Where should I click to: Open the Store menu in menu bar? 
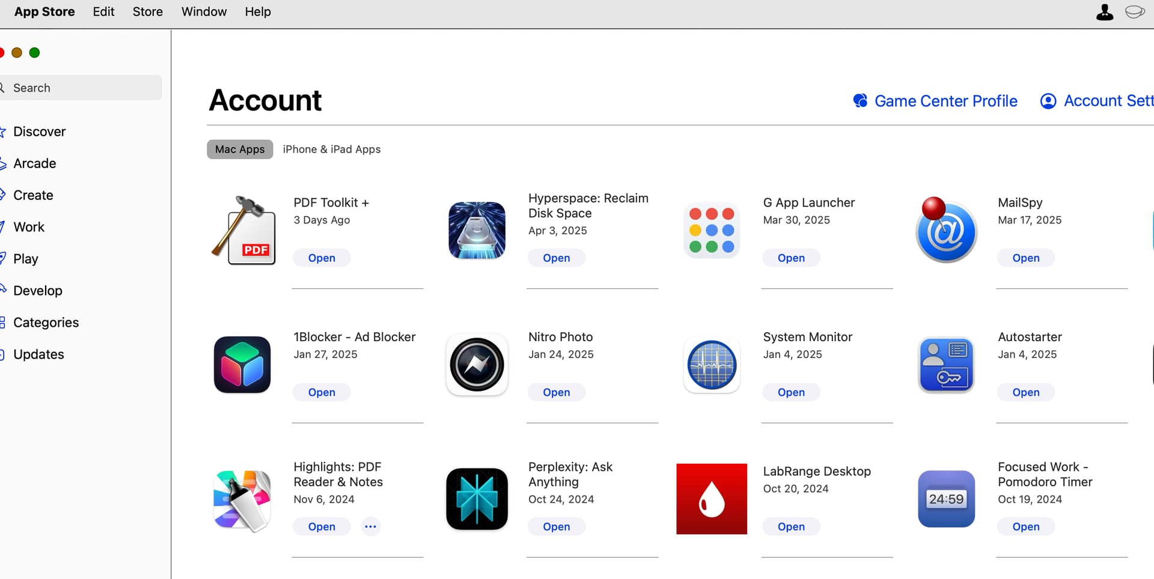coord(147,12)
